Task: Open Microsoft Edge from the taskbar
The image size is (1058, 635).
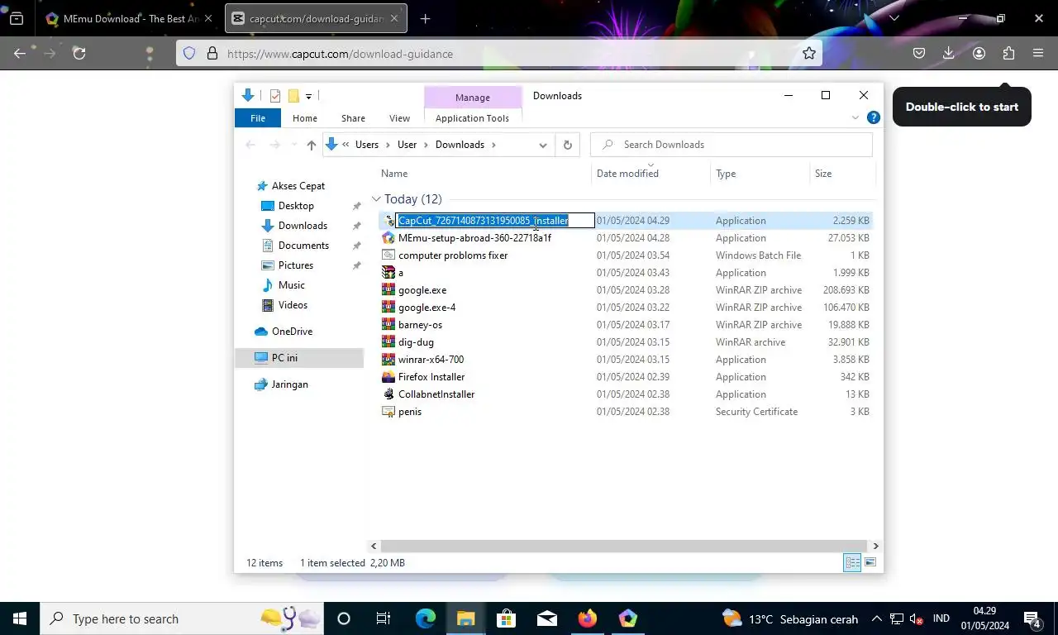Action: click(426, 618)
